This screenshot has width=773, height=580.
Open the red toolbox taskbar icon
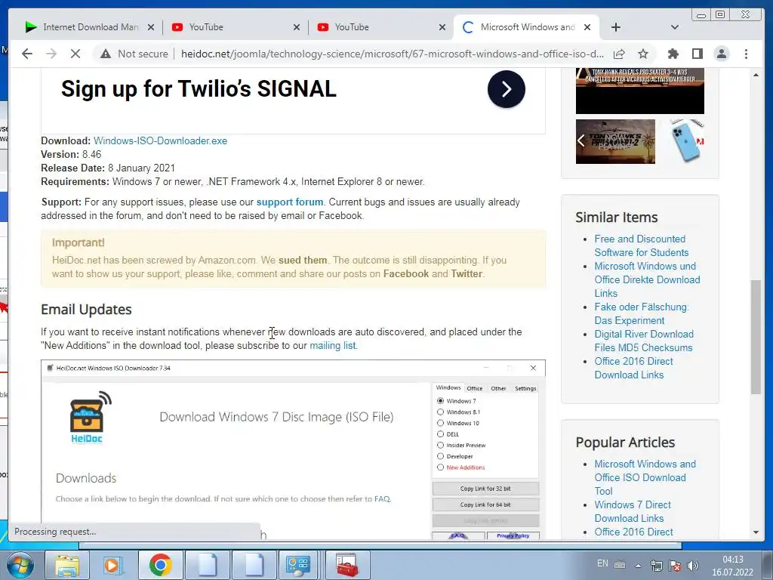tap(347, 565)
